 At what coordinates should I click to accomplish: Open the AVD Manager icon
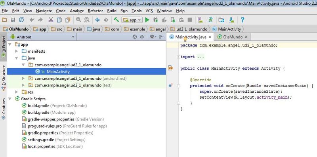click(200, 20)
